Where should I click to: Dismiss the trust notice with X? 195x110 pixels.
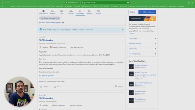[x=122, y=30]
